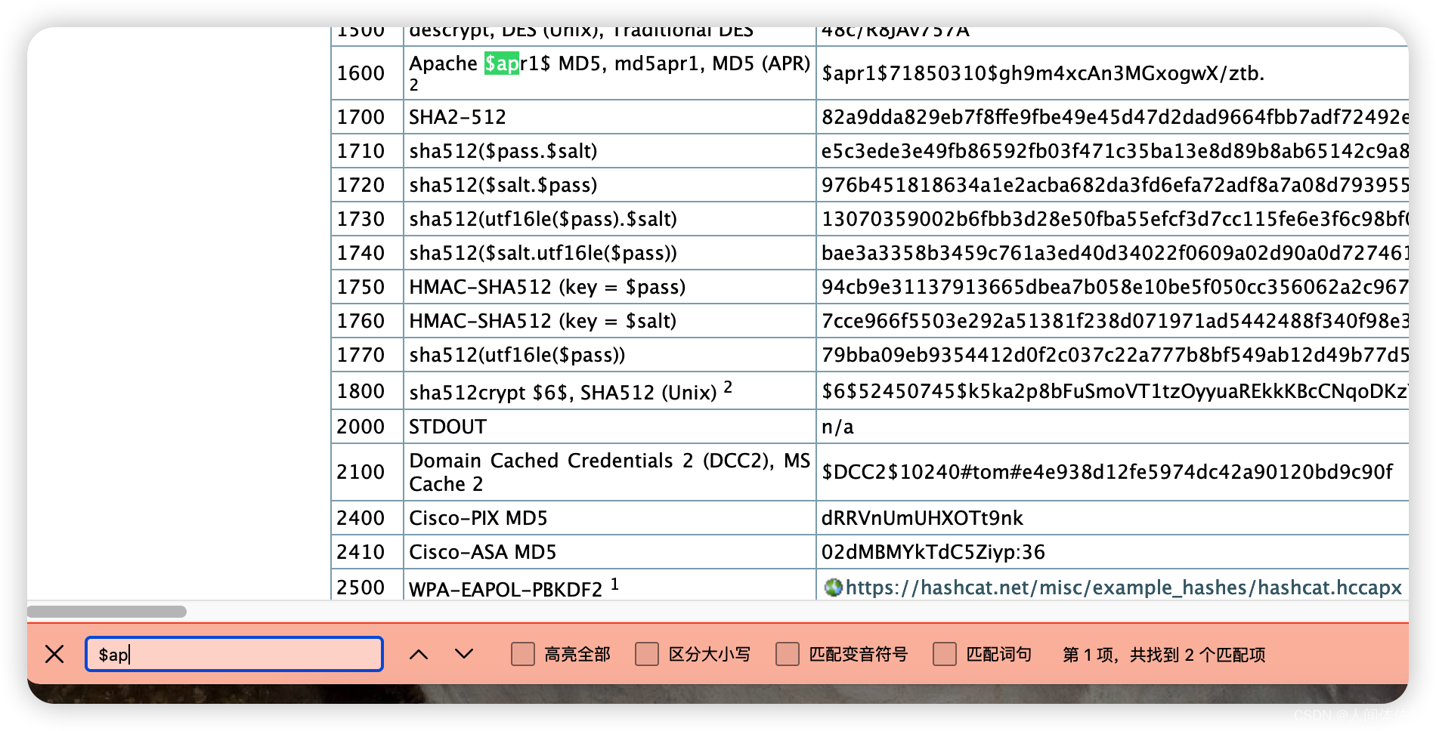Click the match count status text
Image resolution: width=1436 pixels, height=731 pixels.
click(x=1164, y=655)
